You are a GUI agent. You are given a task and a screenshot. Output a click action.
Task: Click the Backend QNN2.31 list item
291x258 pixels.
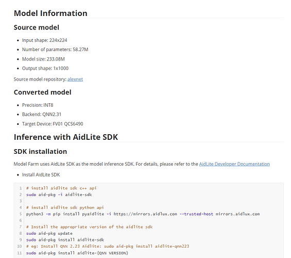[x=42, y=115]
